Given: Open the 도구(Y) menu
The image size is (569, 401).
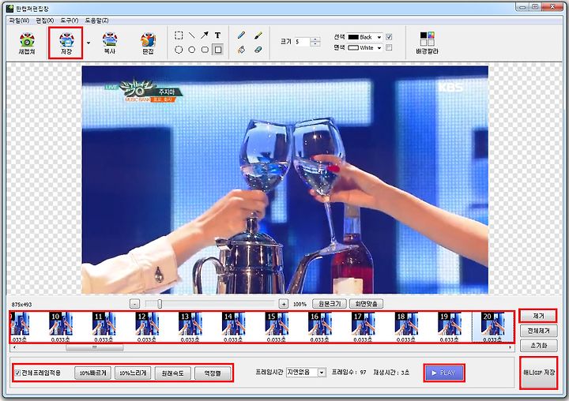Looking at the screenshot, I should tap(70, 21).
